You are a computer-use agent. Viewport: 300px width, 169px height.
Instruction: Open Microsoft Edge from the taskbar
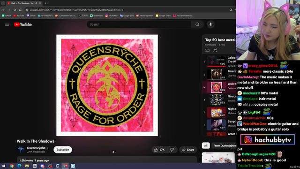point(19,166)
